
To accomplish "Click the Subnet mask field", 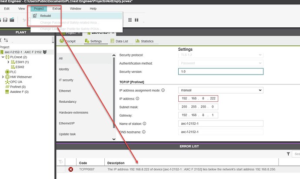I will pos(198,107).
